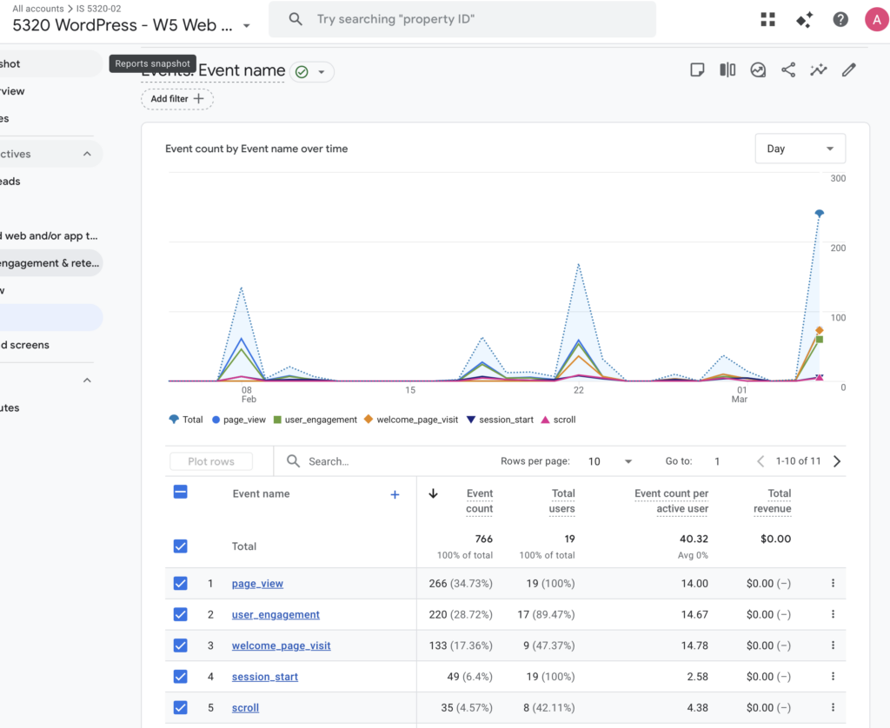Toggle the scroll row checkbox
Screen dimensions: 890x728
(180, 708)
